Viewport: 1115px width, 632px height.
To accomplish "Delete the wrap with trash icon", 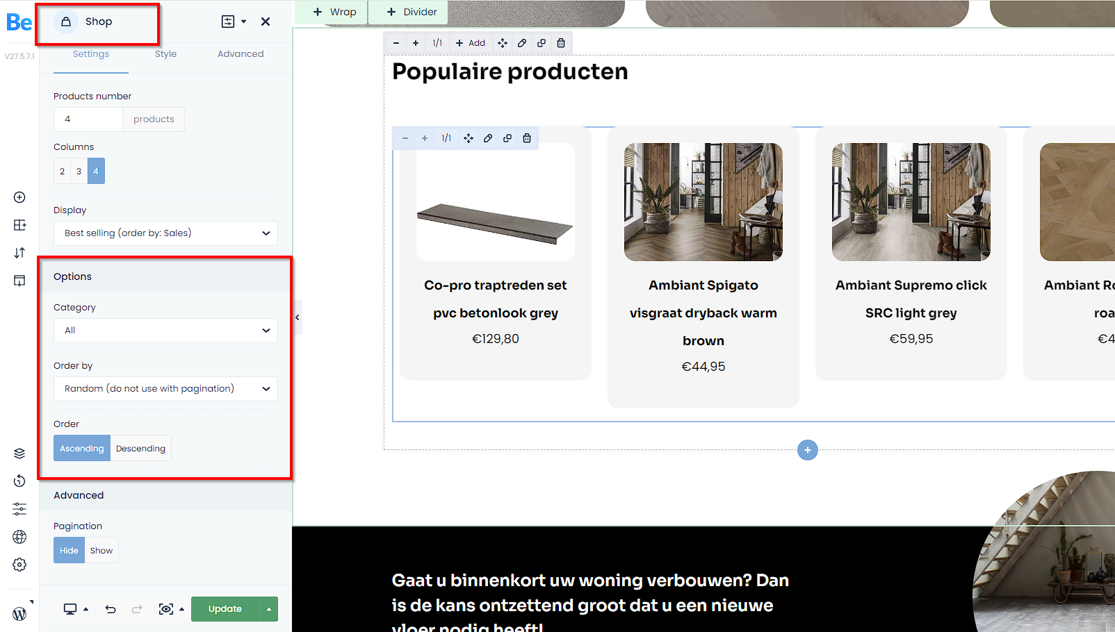I will (561, 43).
